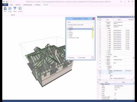Switch to the OBJECTS ribbon tab
The width and height of the screenshot is (137, 102).
[18, 5]
